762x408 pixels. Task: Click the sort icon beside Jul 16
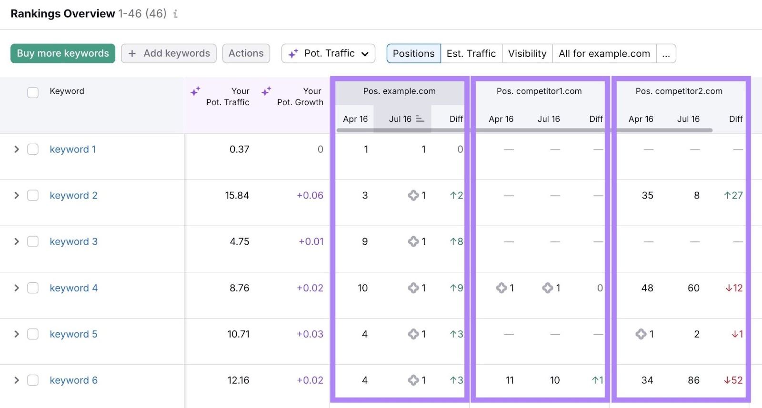point(420,119)
